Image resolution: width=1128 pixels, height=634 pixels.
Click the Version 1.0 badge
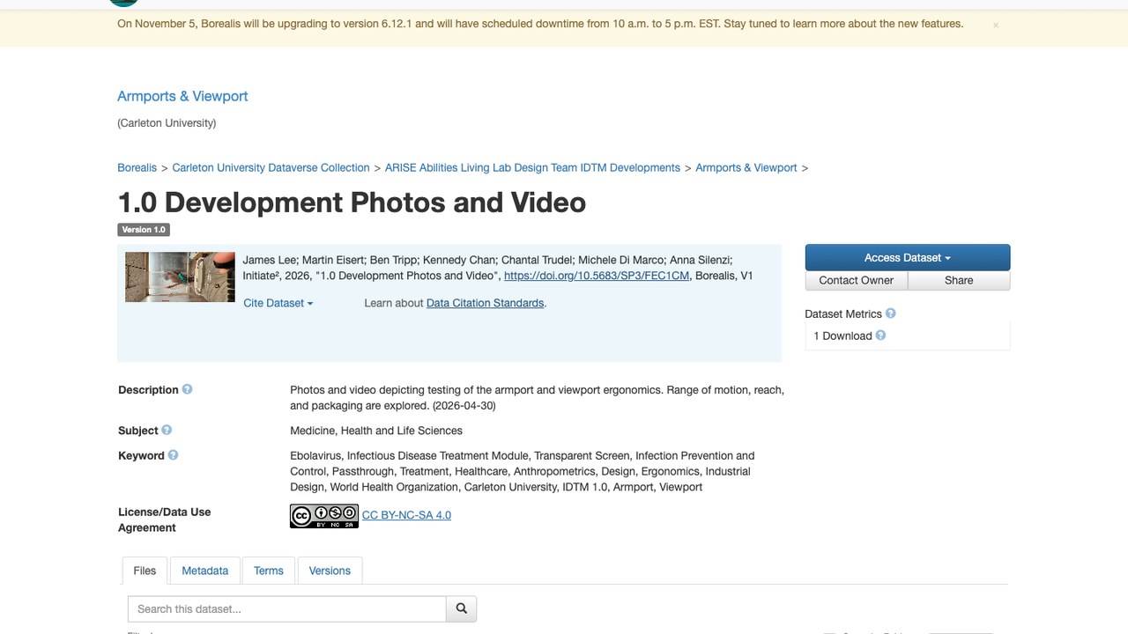pos(144,230)
